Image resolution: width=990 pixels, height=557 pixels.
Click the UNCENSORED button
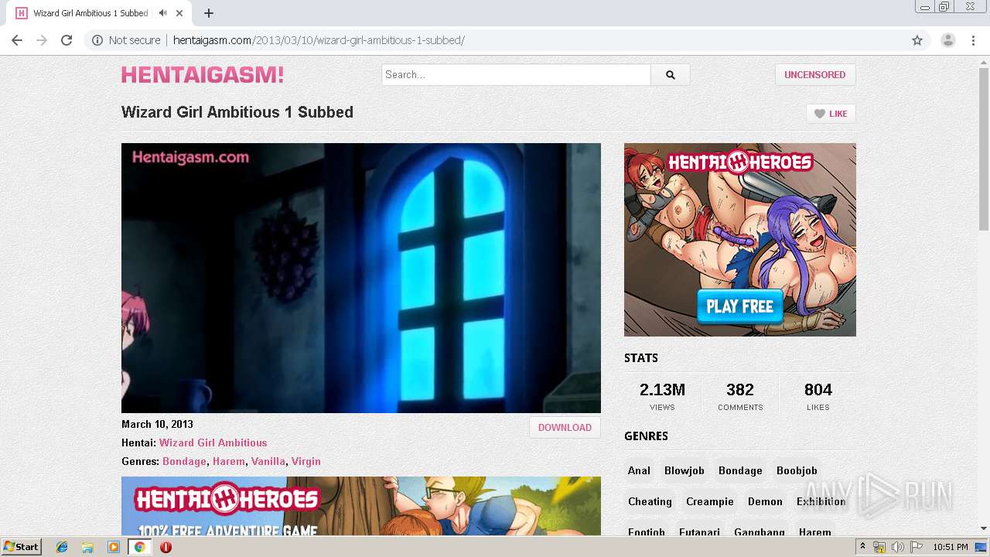(815, 75)
